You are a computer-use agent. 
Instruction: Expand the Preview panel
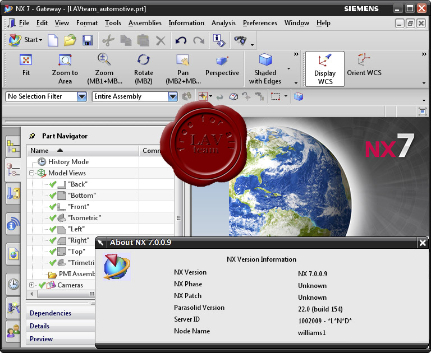61,339
